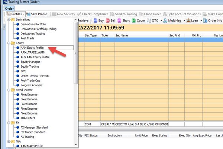This screenshot has width=223, height=149.
Task: Click the Buy icon in the toolbar
Action: click(96, 20)
